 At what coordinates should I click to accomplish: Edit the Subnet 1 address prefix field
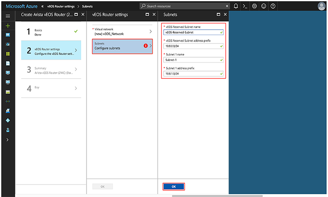click(x=193, y=74)
